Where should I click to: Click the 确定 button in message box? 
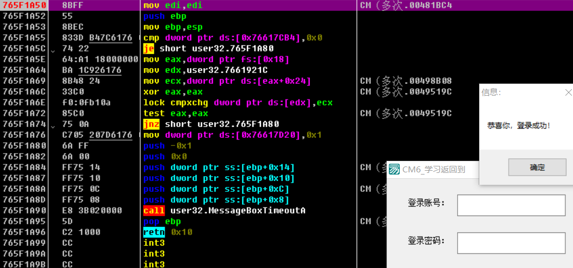click(x=537, y=167)
